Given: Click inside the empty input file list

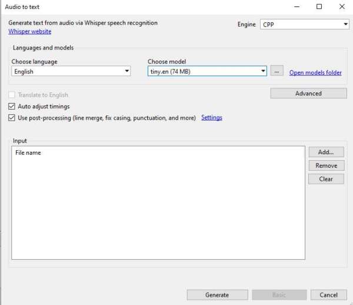Looking at the screenshot, I should (x=158, y=212).
